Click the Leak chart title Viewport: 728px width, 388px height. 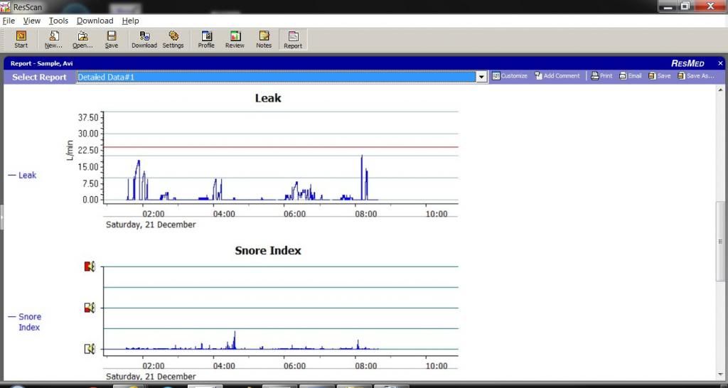tap(268, 98)
